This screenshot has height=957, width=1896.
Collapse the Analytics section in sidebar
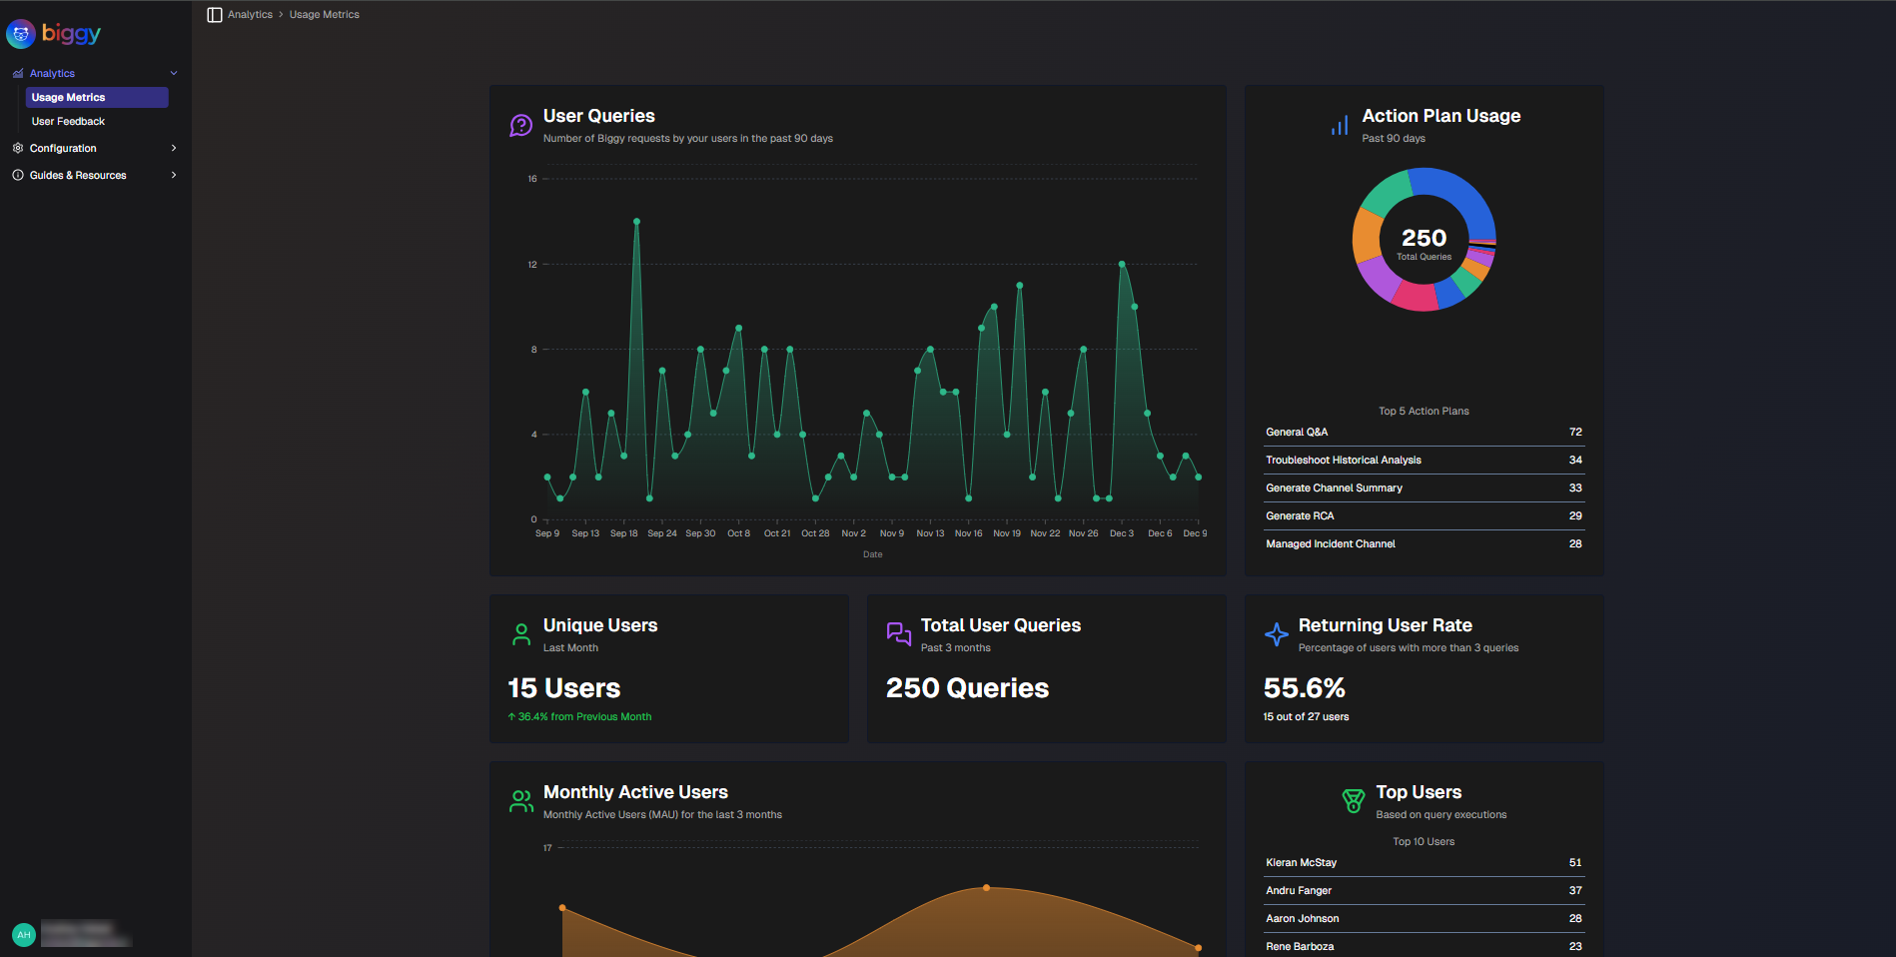(x=173, y=72)
